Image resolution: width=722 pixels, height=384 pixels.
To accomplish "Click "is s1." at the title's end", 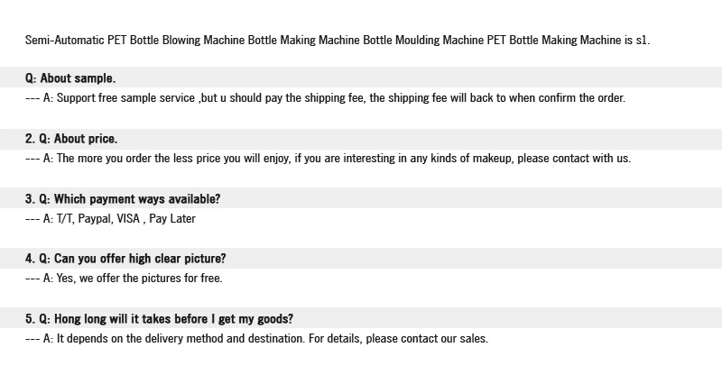I will coord(636,41).
